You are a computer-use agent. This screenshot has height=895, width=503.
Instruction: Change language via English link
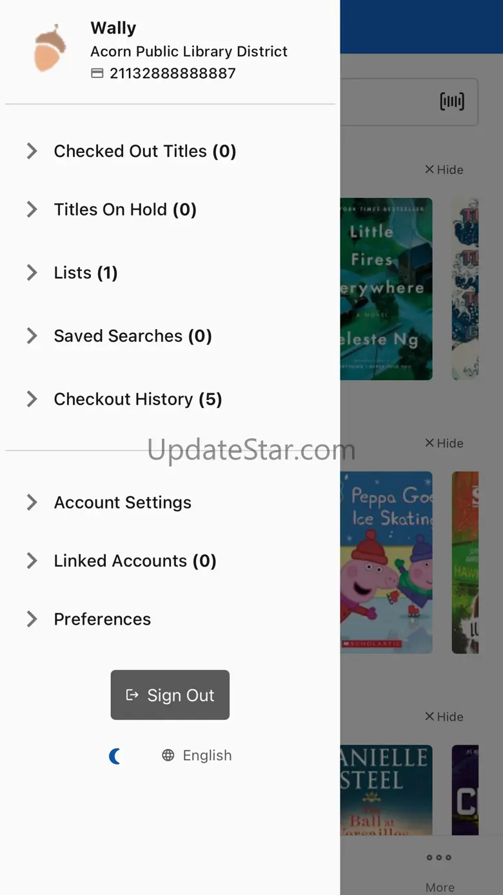[x=207, y=756]
